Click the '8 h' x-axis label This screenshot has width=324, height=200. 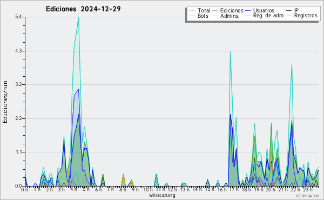point(123,189)
